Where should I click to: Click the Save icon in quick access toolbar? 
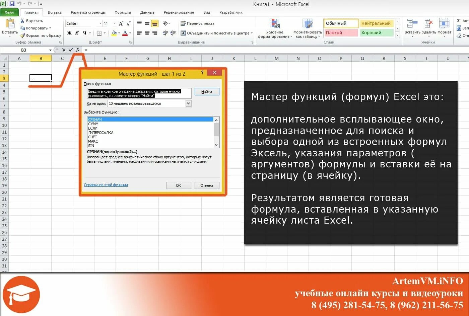point(12,4)
